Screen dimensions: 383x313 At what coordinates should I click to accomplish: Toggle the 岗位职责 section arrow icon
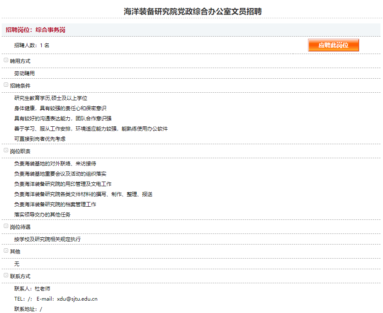(x=6, y=150)
